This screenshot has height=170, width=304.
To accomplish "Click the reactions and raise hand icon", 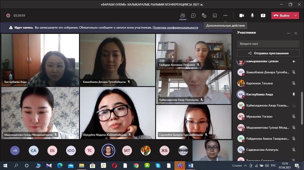I will click(204, 15).
